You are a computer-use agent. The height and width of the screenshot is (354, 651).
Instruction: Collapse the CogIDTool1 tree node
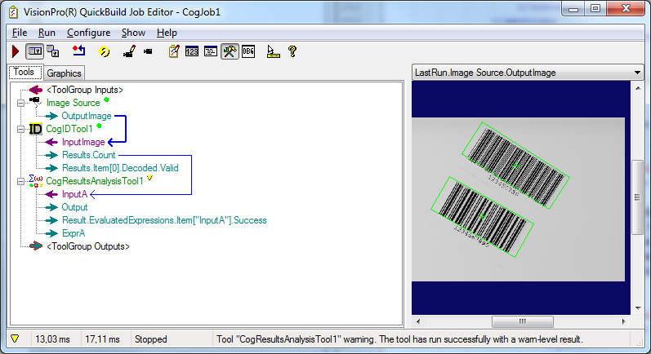[21, 129]
